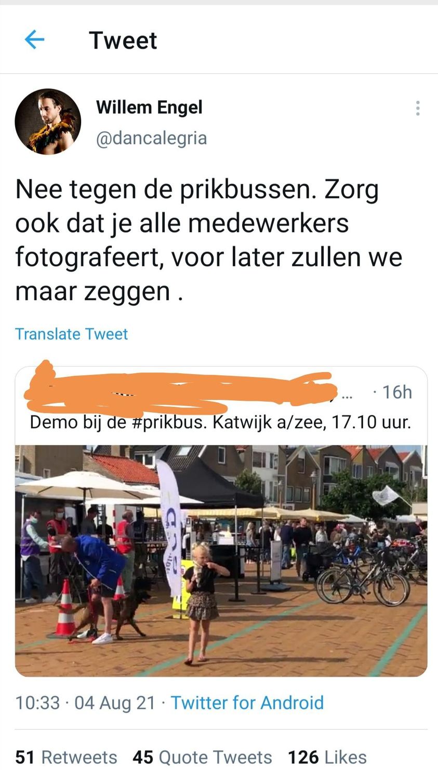438x770 pixels.
Task: View the 126 Likes list
Action: point(327,757)
